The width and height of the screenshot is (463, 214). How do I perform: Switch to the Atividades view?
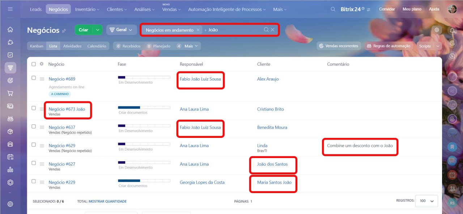[72, 46]
